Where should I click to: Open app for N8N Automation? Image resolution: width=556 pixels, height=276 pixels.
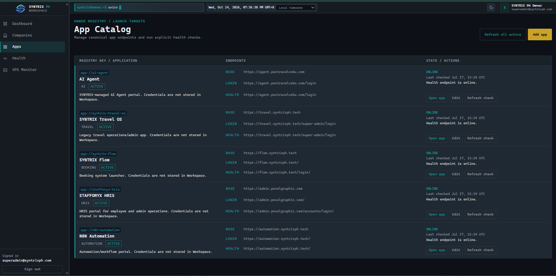coord(437,250)
